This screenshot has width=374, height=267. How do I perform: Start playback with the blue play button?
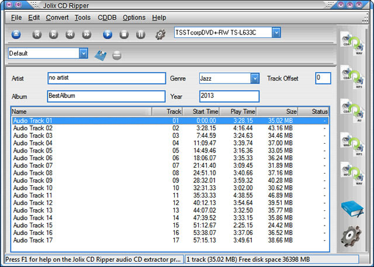[x=108, y=34]
